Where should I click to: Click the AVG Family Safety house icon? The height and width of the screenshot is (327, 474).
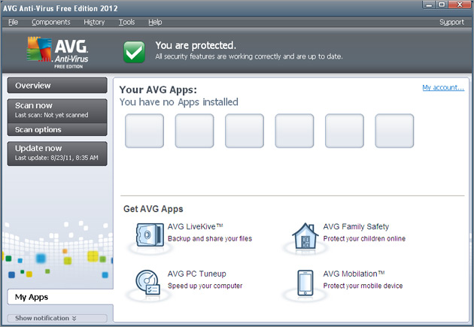(305, 236)
